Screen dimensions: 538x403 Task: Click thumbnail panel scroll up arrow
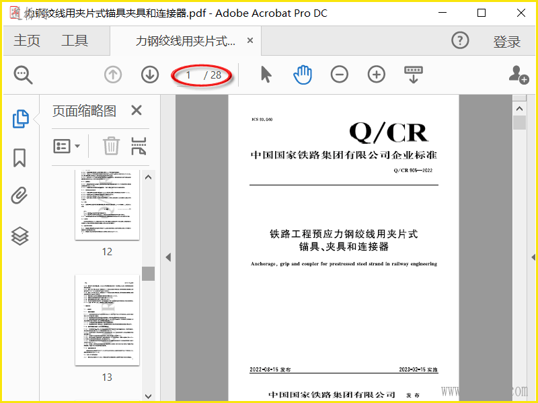click(148, 177)
